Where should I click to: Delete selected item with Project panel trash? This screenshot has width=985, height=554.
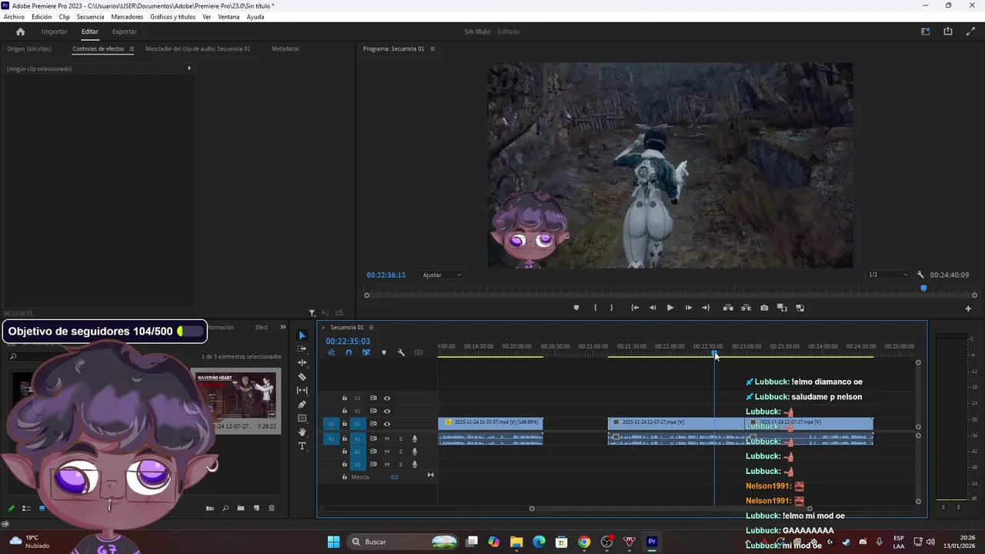tap(272, 508)
